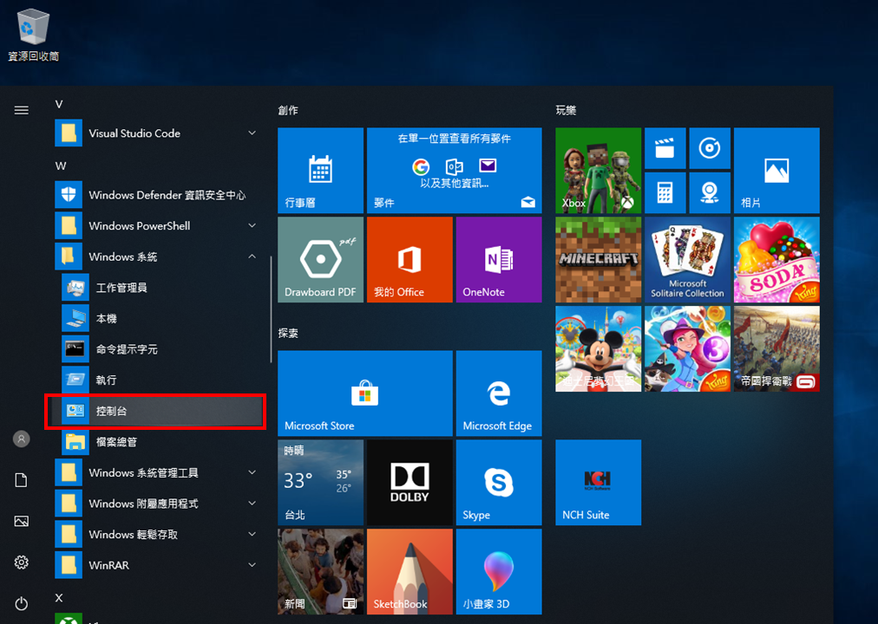
Task: Click the letter W section header
Action: 61,166
